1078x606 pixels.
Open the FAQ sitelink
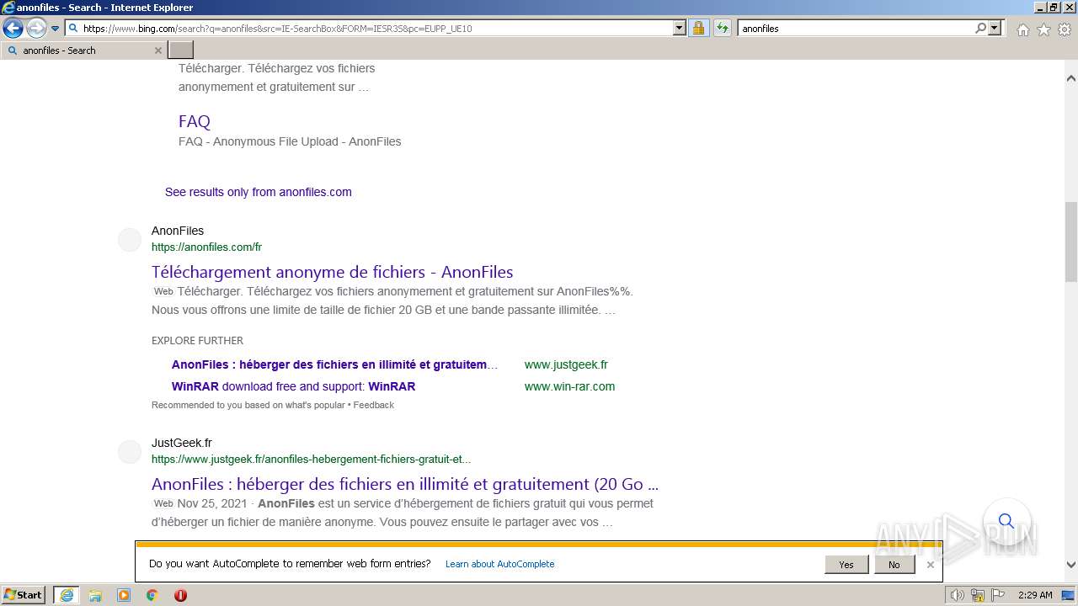point(195,121)
